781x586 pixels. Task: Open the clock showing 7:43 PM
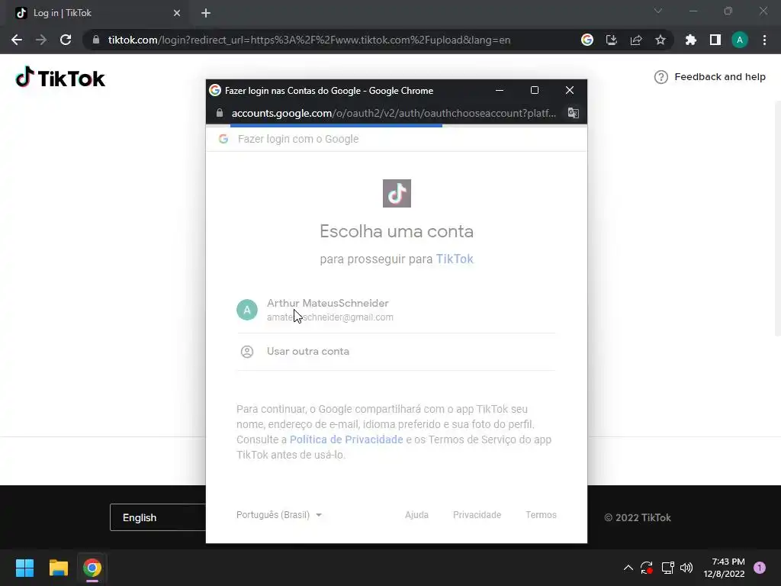(724, 568)
